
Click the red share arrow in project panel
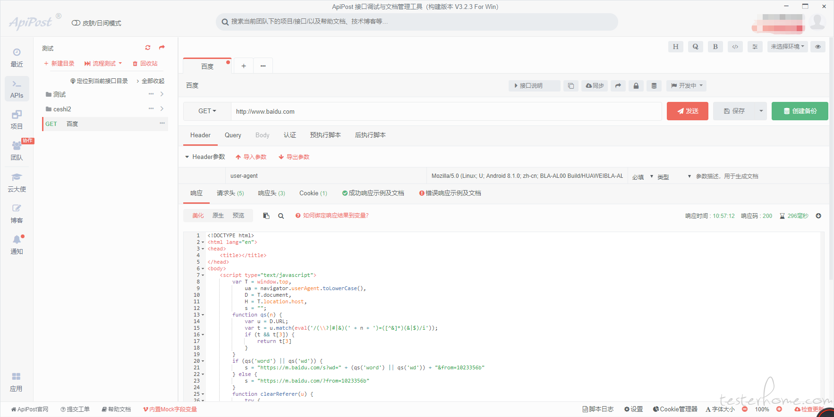tap(162, 48)
